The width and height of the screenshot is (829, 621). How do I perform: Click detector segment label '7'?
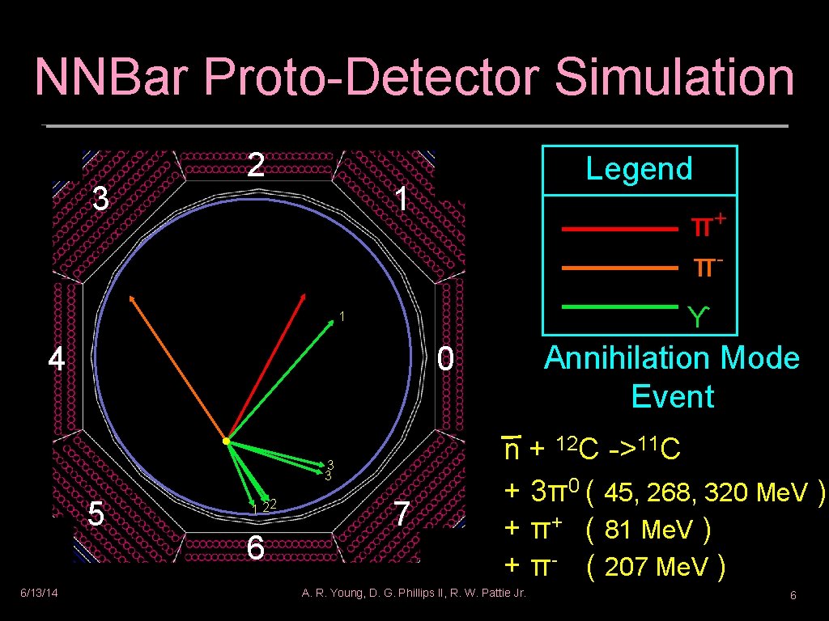pyautogui.click(x=402, y=513)
